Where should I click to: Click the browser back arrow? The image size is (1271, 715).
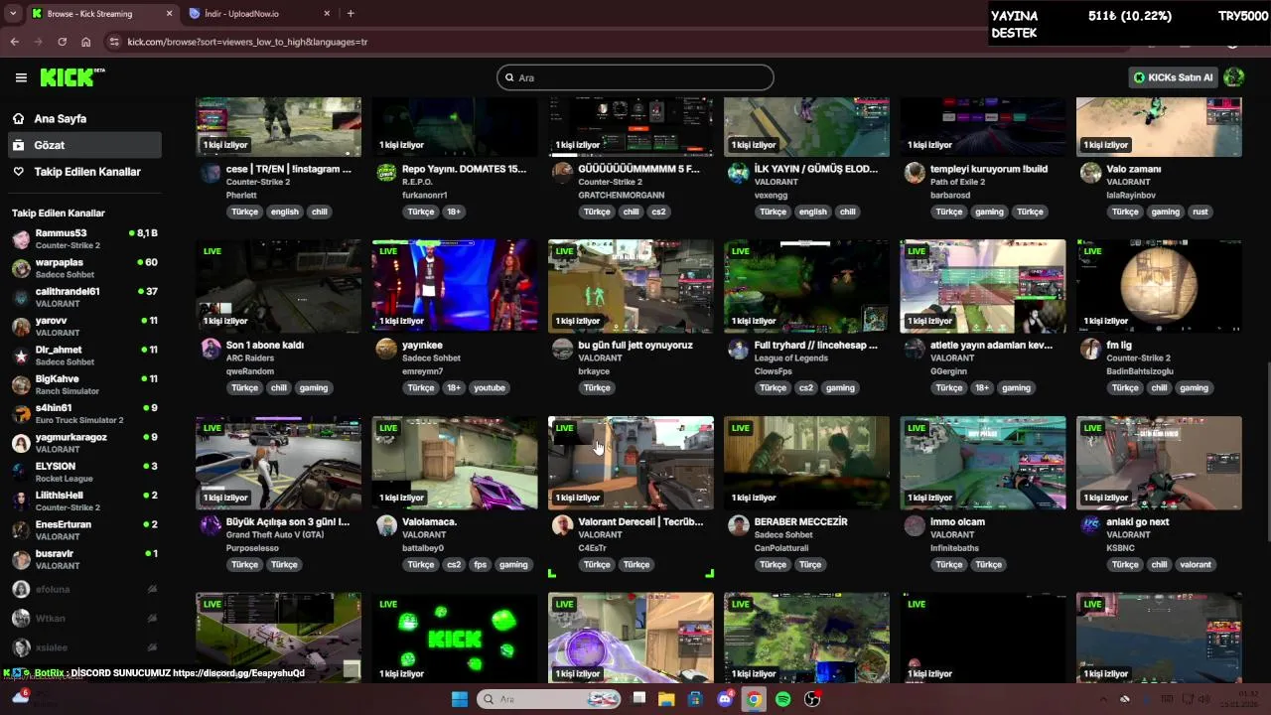(14, 42)
